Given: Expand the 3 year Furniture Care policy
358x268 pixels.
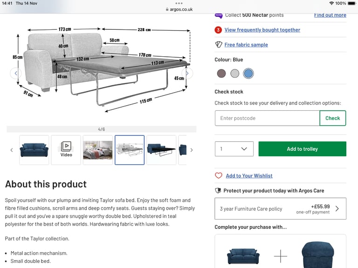Looking at the screenshot, I should click(x=280, y=209).
